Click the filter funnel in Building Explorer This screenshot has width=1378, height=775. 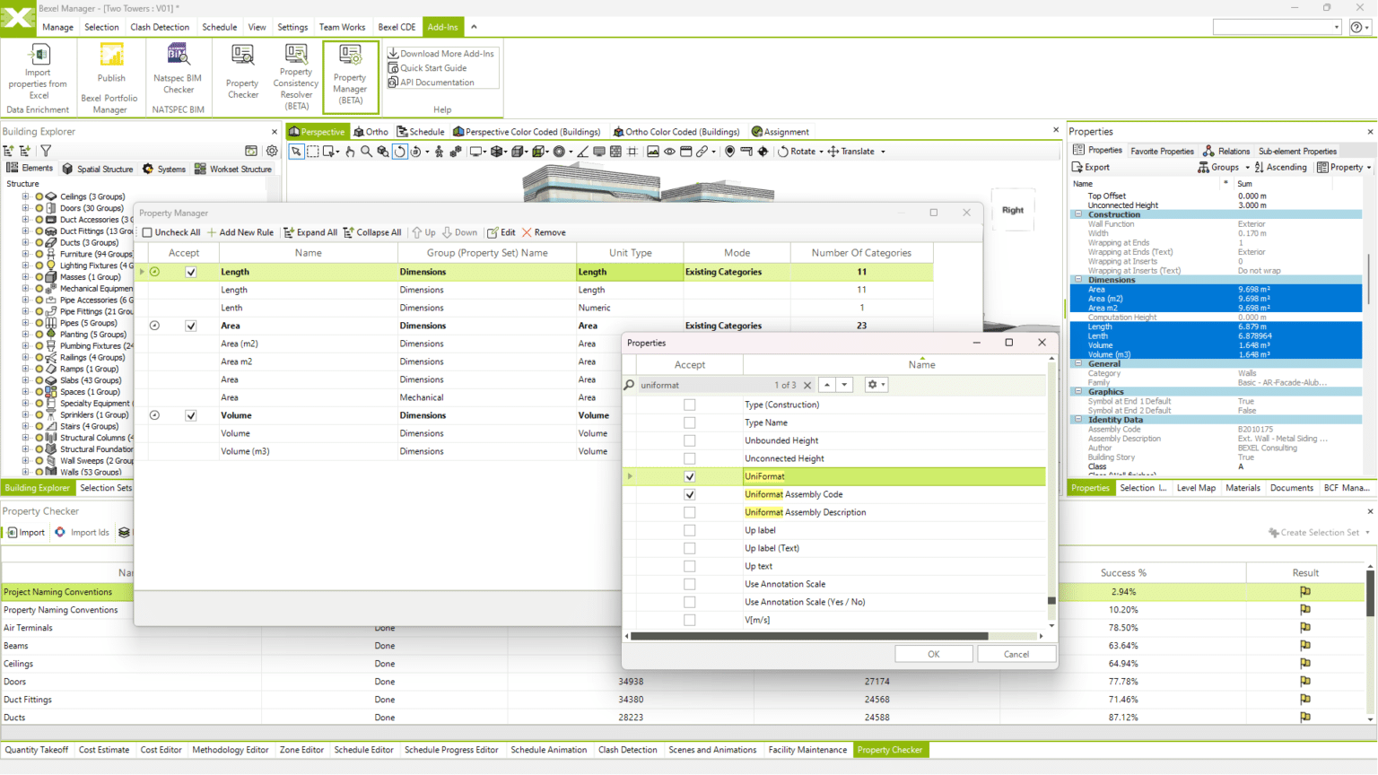46,151
